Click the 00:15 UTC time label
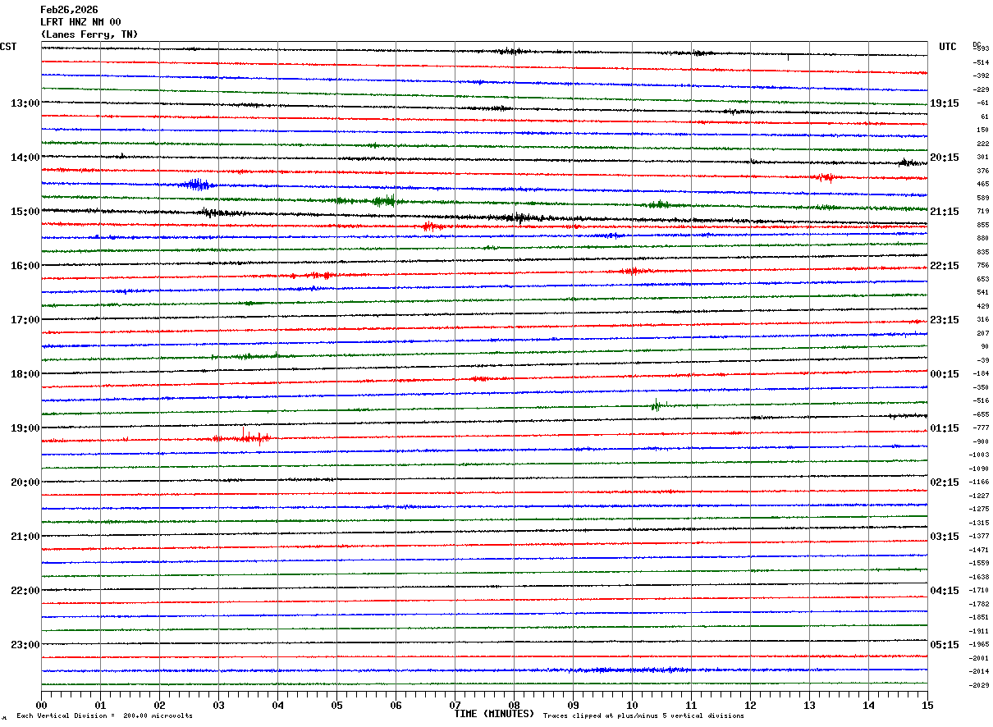Viewport: 993px width, 727px height. click(944, 374)
